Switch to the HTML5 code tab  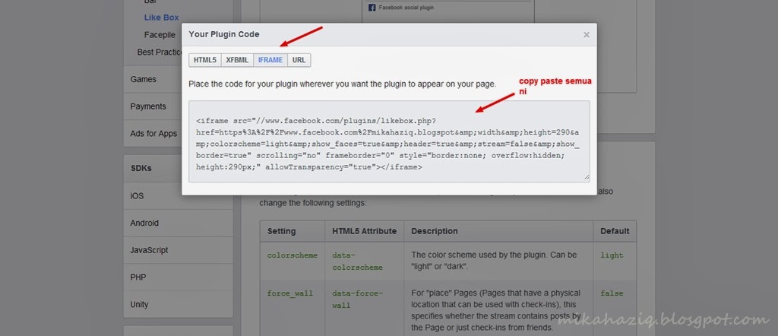click(205, 60)
